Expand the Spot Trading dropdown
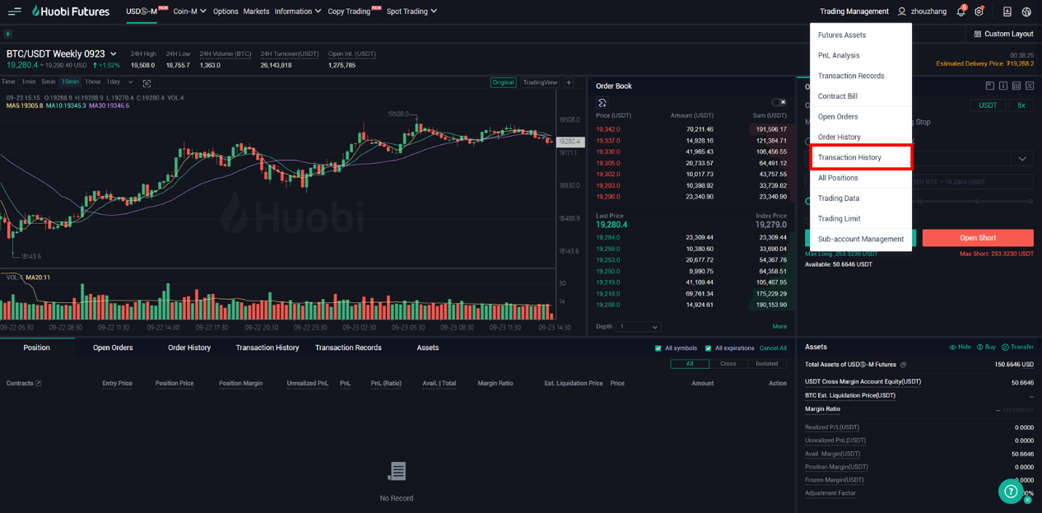 [x=412, y=12]
